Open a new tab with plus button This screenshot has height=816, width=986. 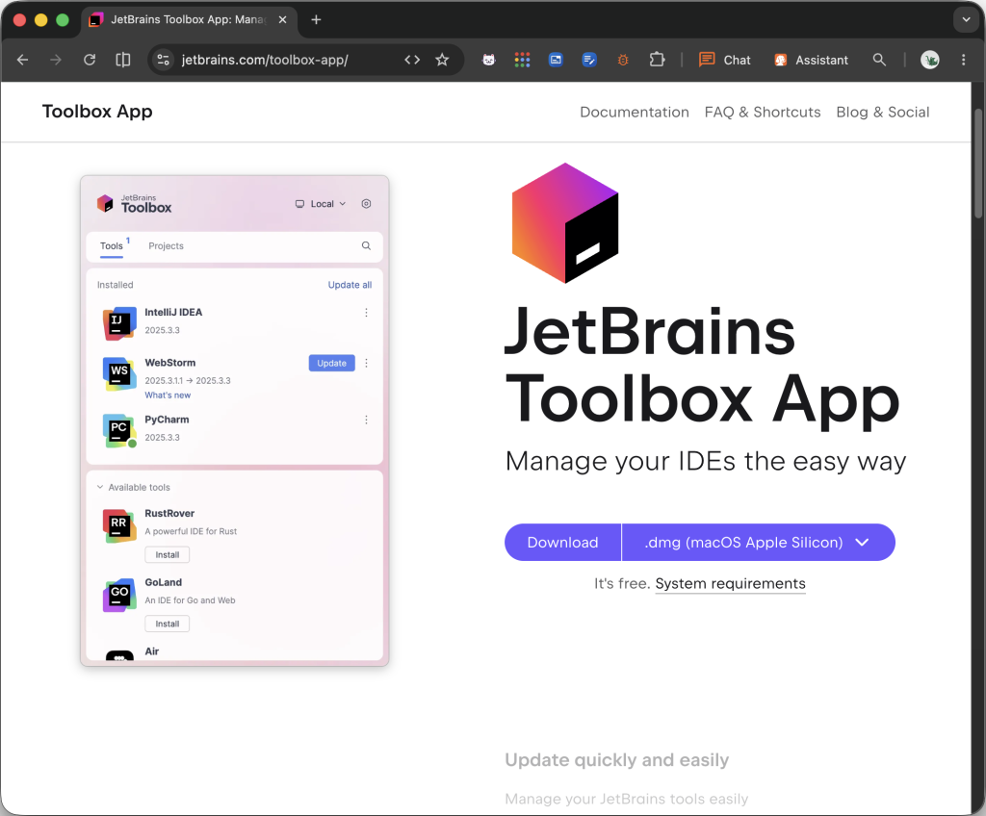click(x=316, y=20)
